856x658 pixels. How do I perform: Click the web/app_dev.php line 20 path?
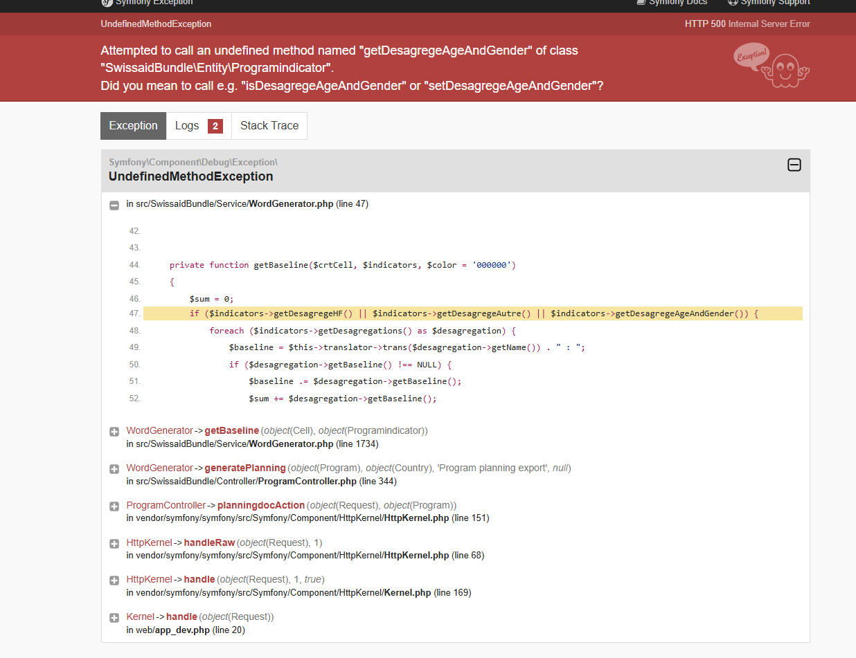tap(186, 630)
